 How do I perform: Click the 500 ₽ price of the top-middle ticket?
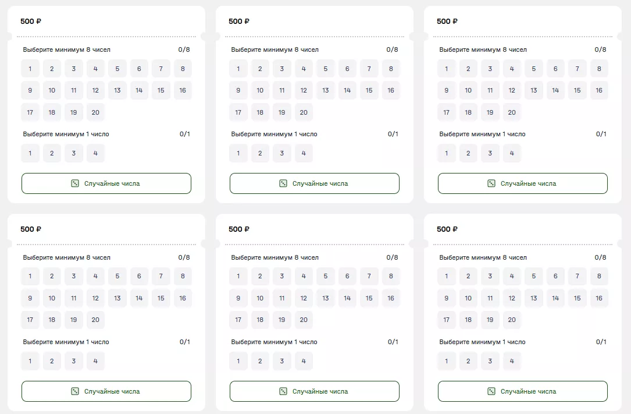point(239,22)
